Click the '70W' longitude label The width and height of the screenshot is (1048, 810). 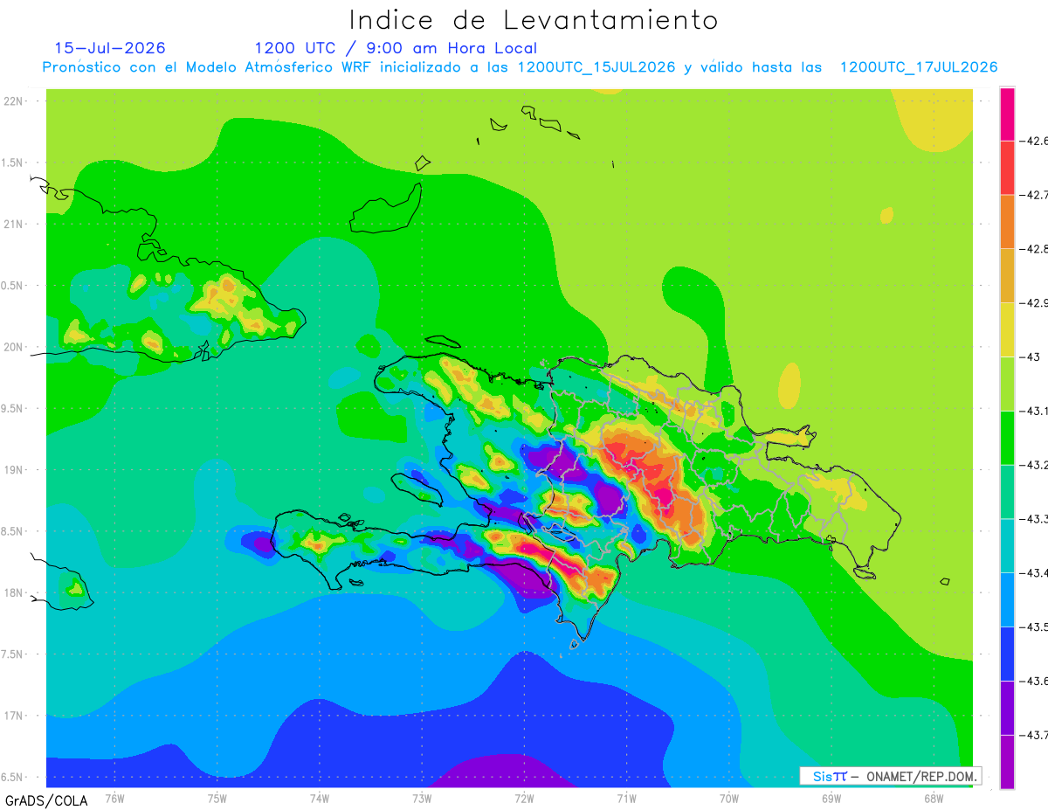729,798
